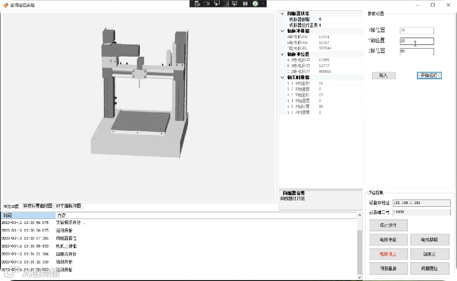Open the 速度位置曲线图 tab
The image size is (457, 281).
[38, 206]
